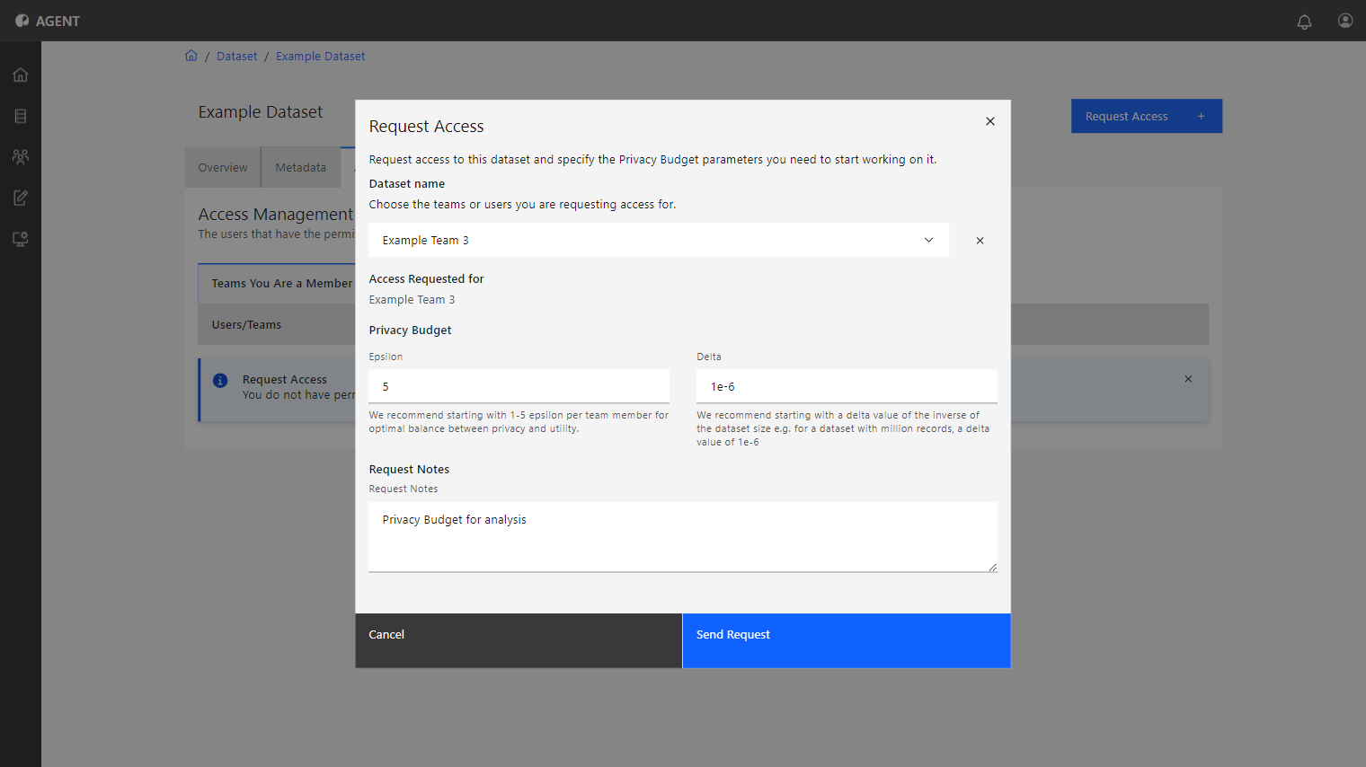Expand the teams dropdown chevron
Image resolution: width=1366 pixels, height=767 pixels.
[x=928, y=240]
